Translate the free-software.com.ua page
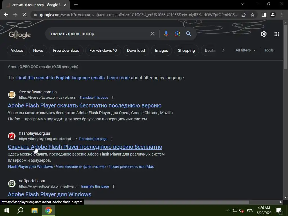Viewport: 288px width, 216px height. point(94,98)
